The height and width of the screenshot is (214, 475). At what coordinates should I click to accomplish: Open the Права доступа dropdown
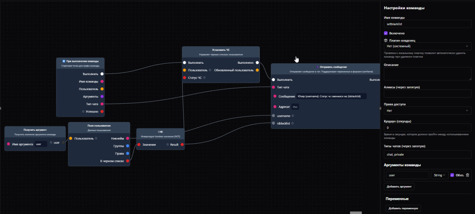[x=427, y=111]
